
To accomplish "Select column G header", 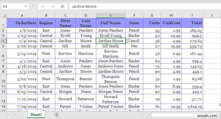I will (152, 16).
